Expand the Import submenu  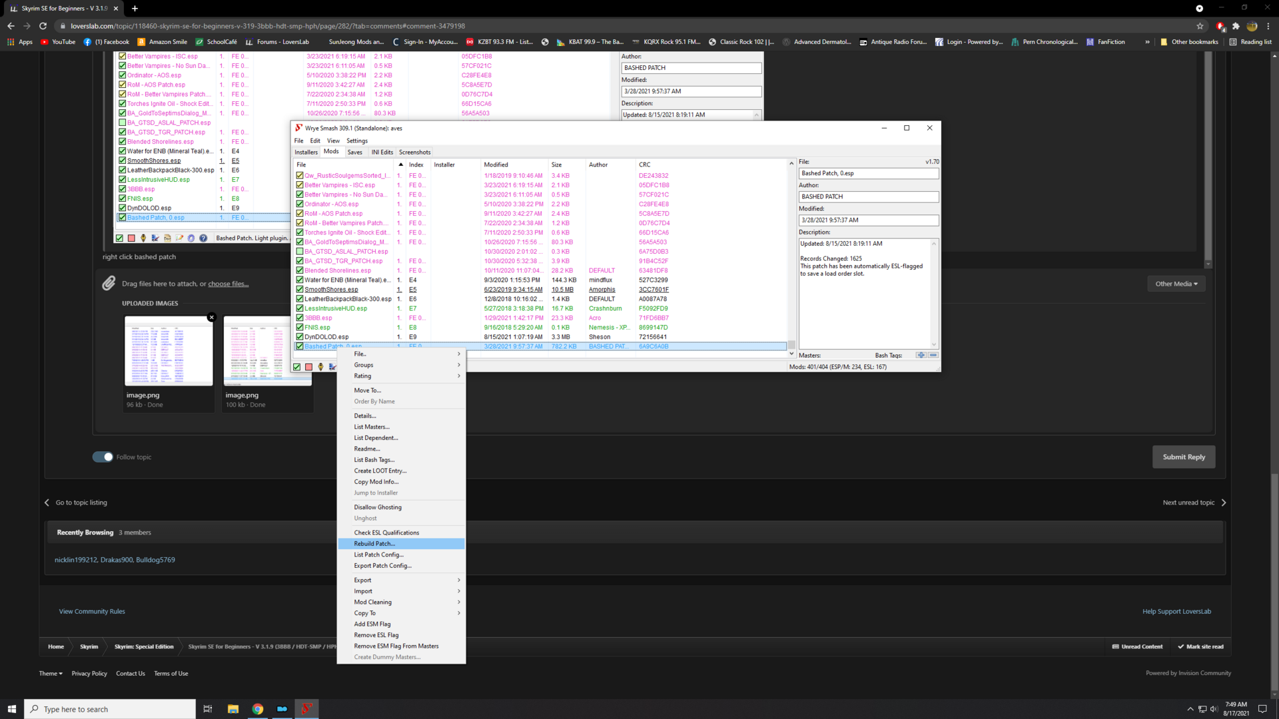401,591
